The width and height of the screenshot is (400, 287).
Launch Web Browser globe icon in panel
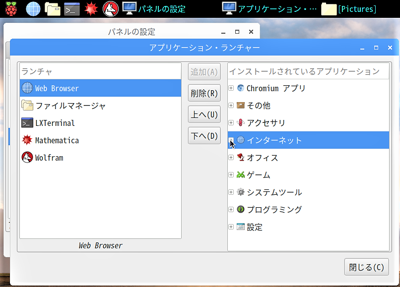coord(33,9)
